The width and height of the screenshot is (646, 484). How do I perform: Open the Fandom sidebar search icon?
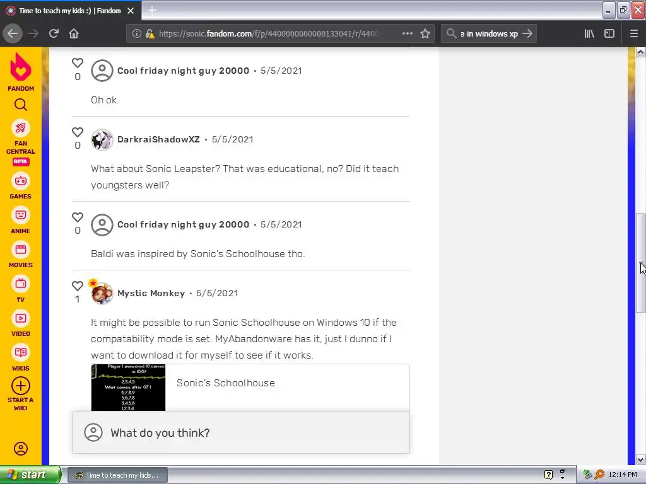point(21,105)
